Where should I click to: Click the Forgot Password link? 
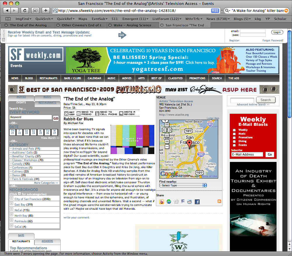[273, 40]
